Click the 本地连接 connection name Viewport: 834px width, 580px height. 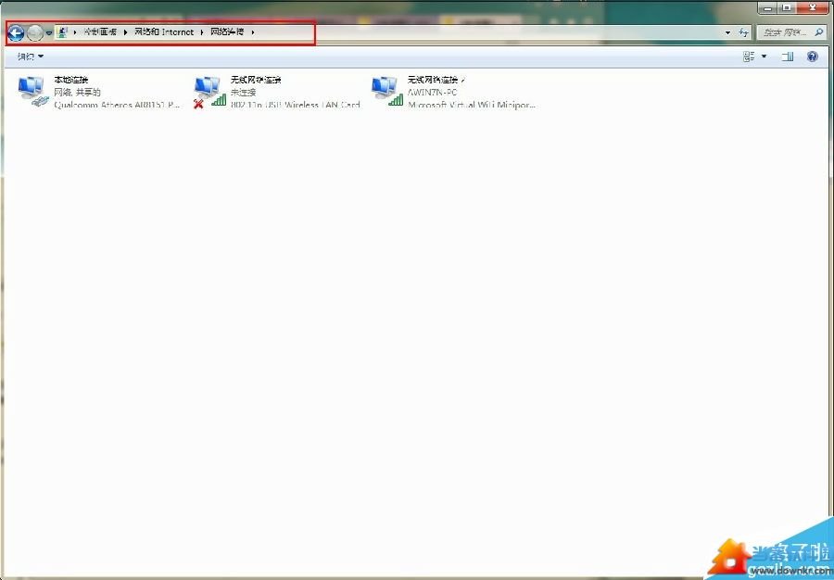[70, 80]
